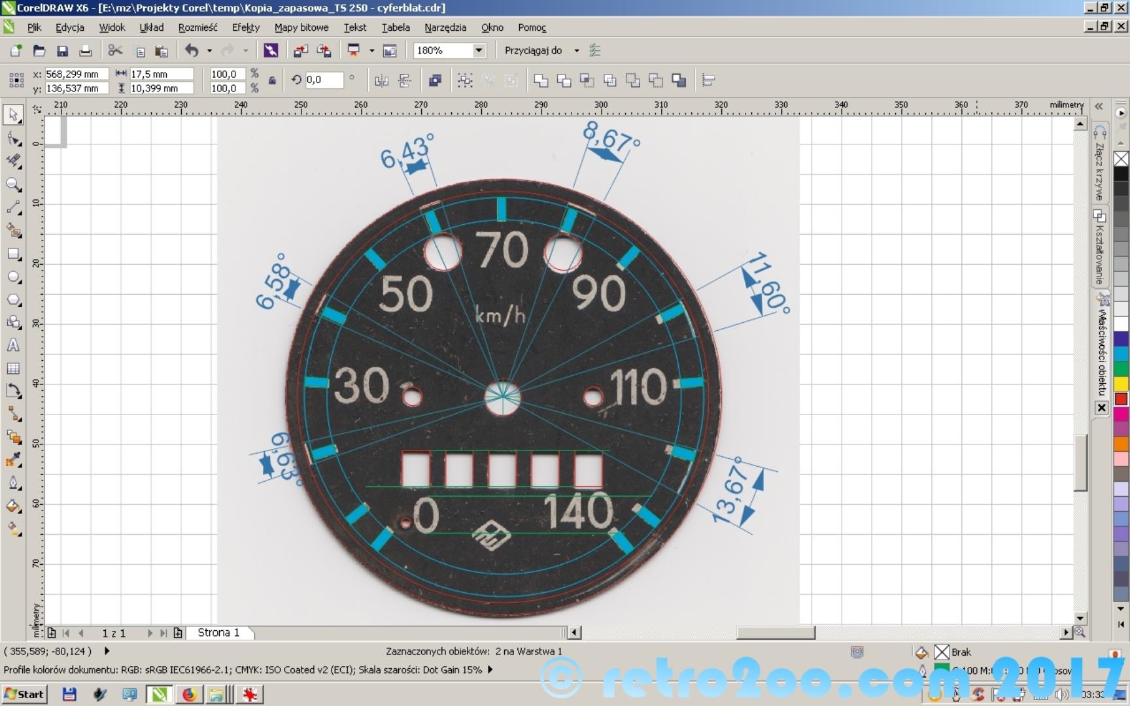Open the zoom level dropdown

click(x=479, y=50)
